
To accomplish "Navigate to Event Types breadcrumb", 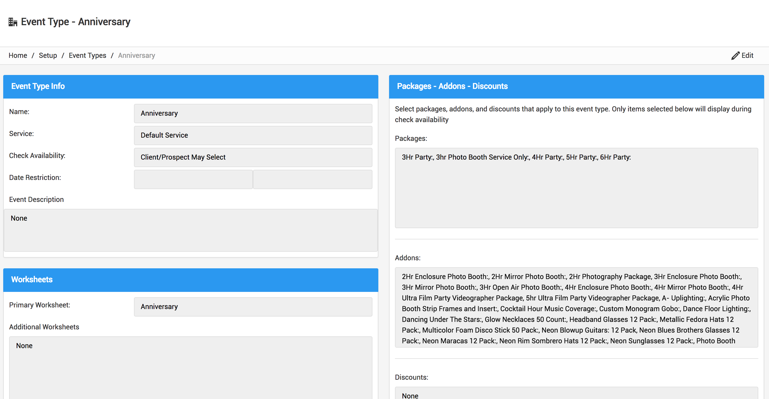I will (x=87, y=55).
